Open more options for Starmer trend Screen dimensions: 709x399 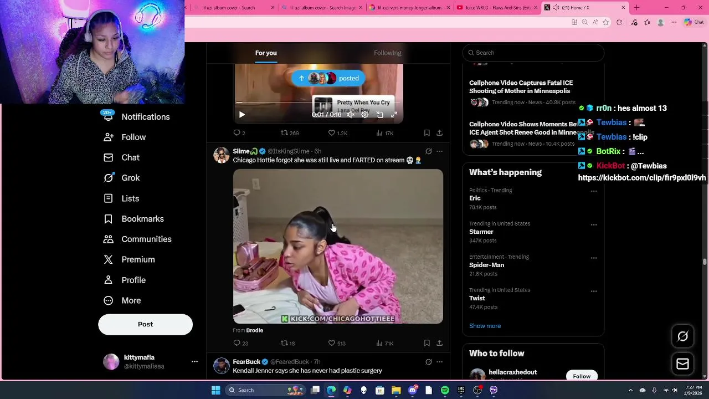pyautogui.click(x=593, y=225)
